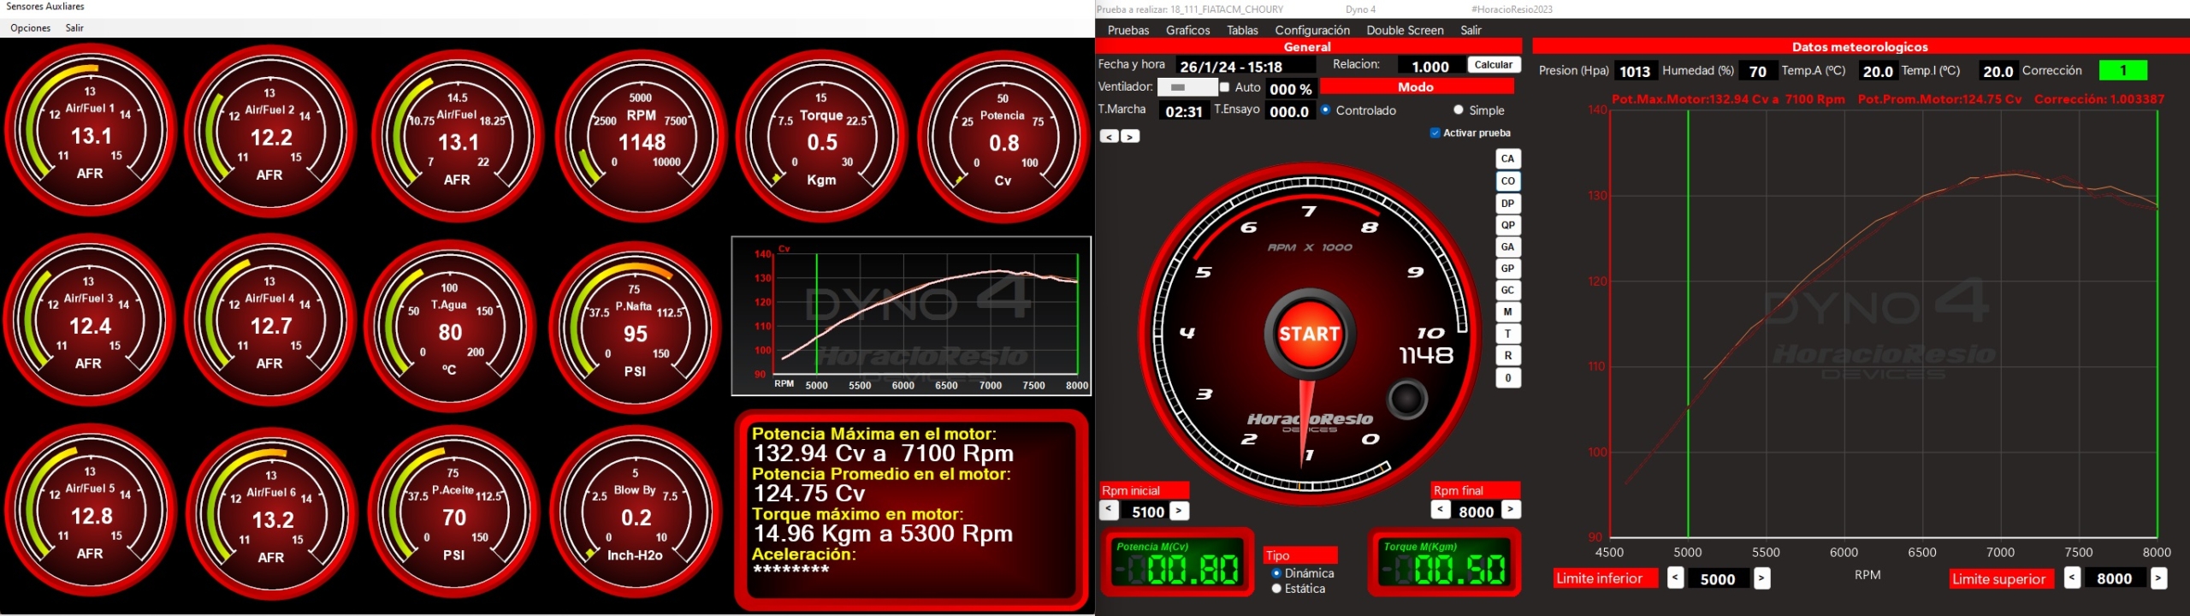Enable the Auto ventilador checkbox
This screenshot has height=616, width=2190.
[x=1224, y=87]
